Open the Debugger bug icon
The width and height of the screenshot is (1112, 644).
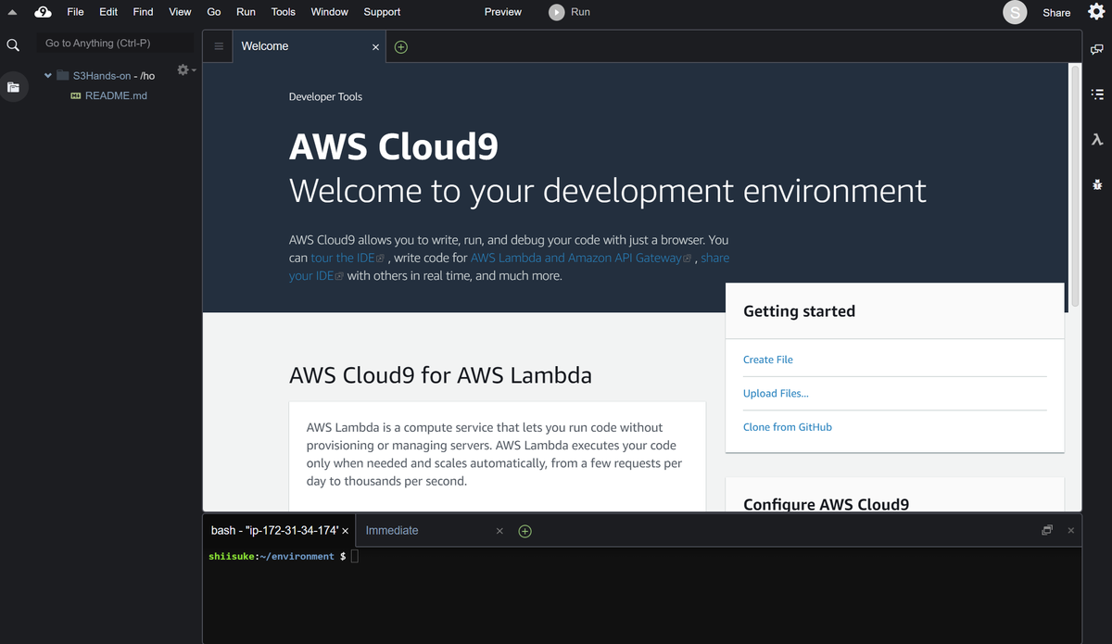pos(1097,183)
